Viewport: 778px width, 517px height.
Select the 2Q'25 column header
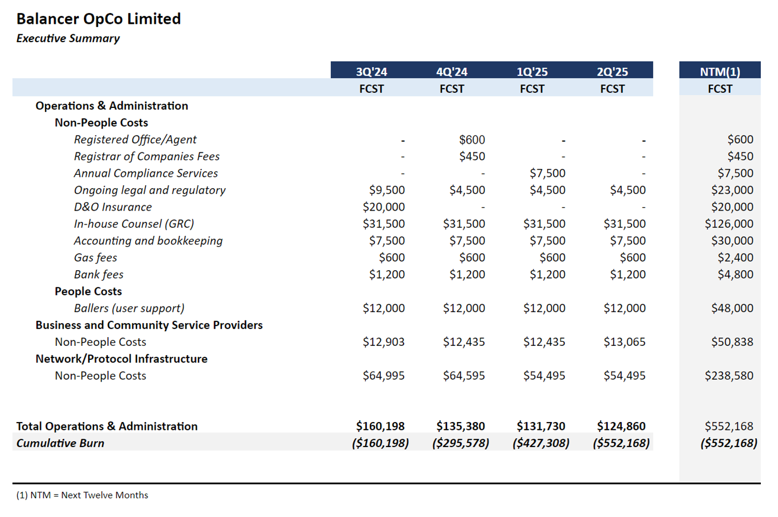[x=613, y=72]
